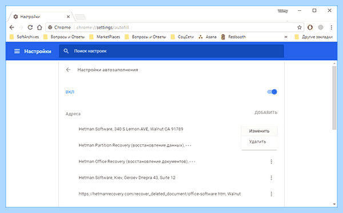Click the extension icon next to the star
This screenshot has width=343, height=213.
[310, 27]
